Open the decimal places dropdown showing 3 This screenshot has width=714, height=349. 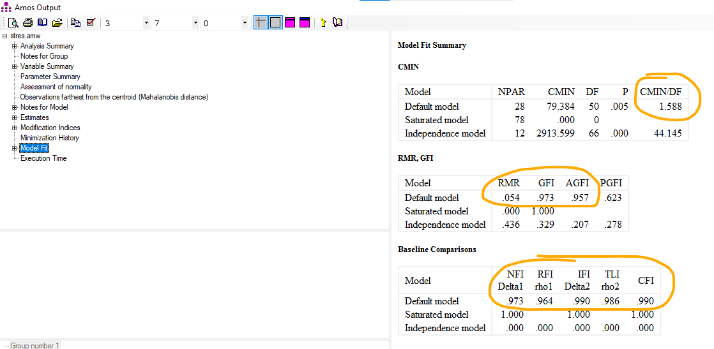146,23
